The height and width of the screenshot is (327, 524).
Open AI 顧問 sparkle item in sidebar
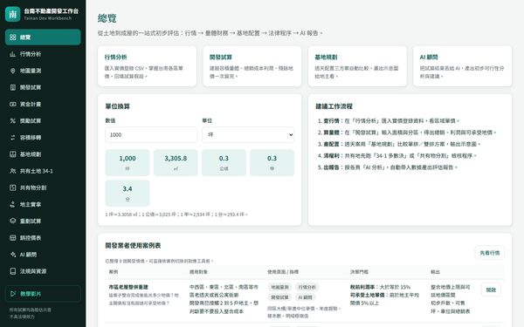click(43, 254)
